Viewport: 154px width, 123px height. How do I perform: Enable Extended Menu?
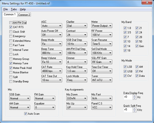tap(11, 41)
